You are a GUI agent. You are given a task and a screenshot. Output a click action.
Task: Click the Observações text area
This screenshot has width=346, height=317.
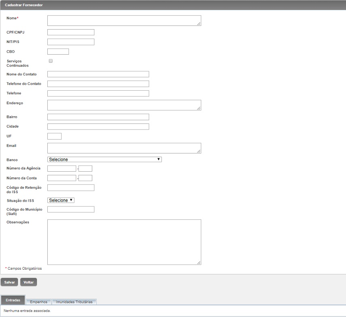click(124, 242)
